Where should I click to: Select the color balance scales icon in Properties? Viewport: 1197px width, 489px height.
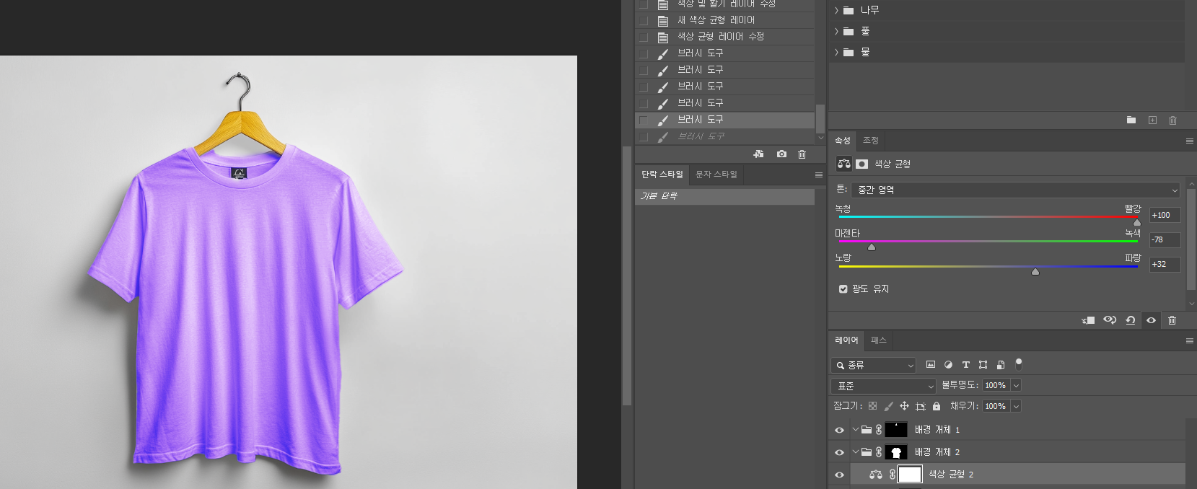pos(844,164)
